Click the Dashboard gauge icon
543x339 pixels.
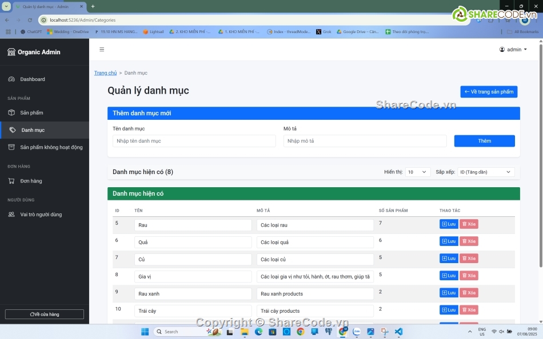point(11,79)
